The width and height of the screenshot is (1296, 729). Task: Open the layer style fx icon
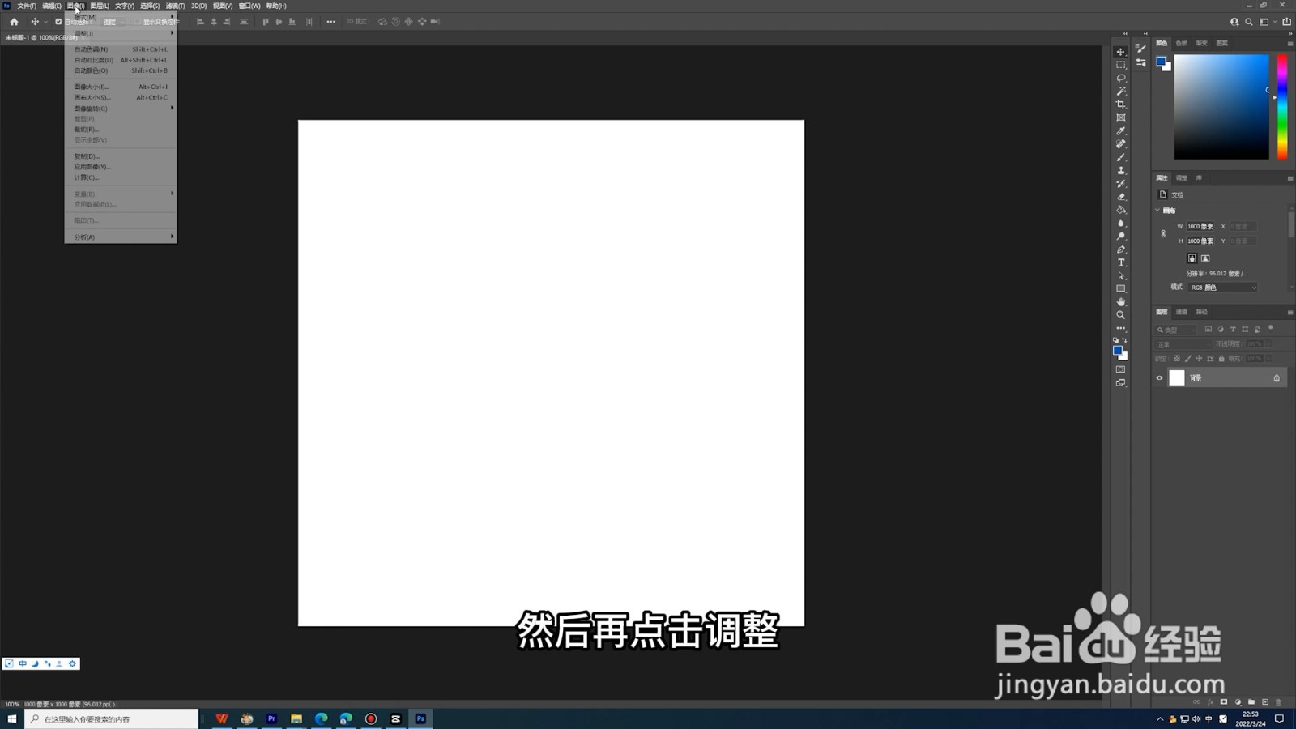pyautogui.click(x=1210, y=702)
